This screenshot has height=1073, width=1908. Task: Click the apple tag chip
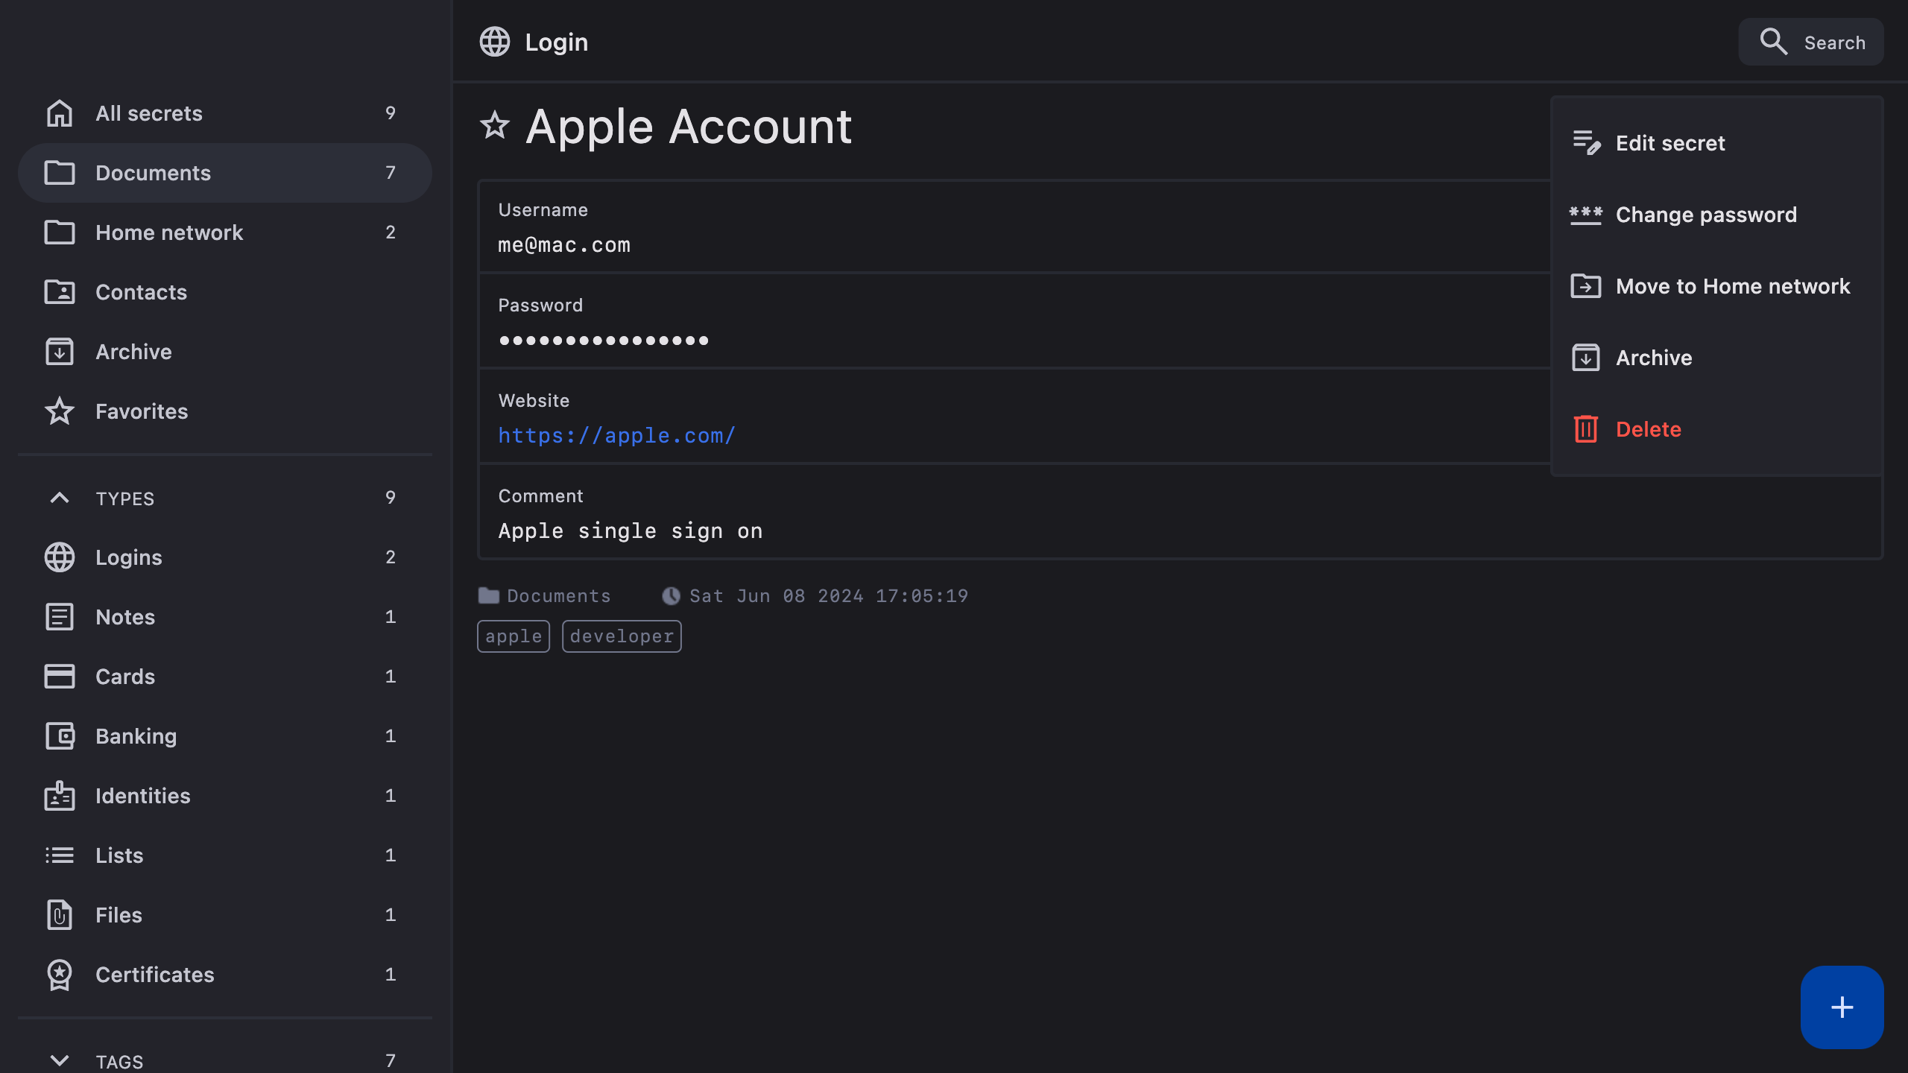pos(513,636)
